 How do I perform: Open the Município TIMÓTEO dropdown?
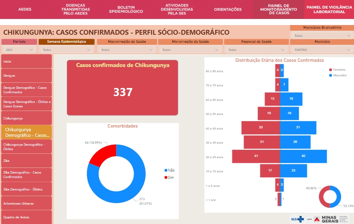(x=322, y=50)
